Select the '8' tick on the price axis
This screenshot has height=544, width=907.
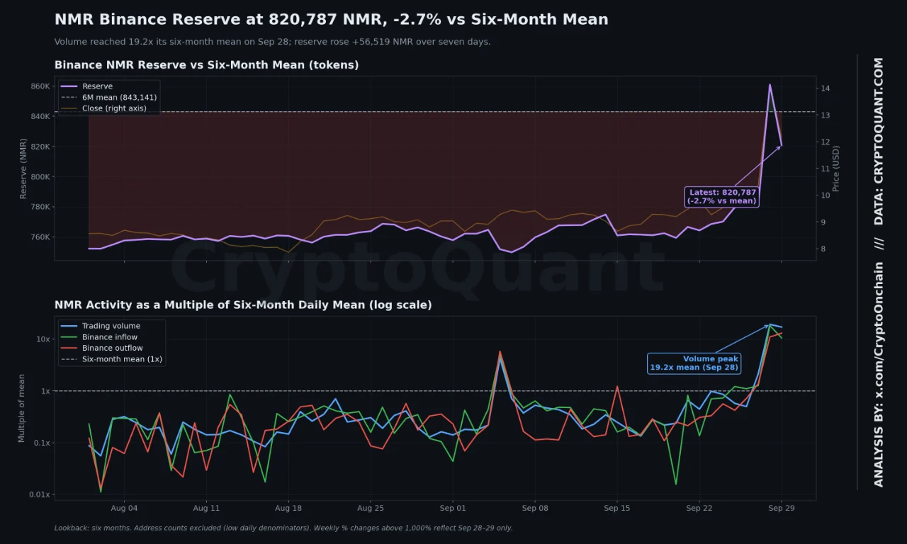[824, 249]
